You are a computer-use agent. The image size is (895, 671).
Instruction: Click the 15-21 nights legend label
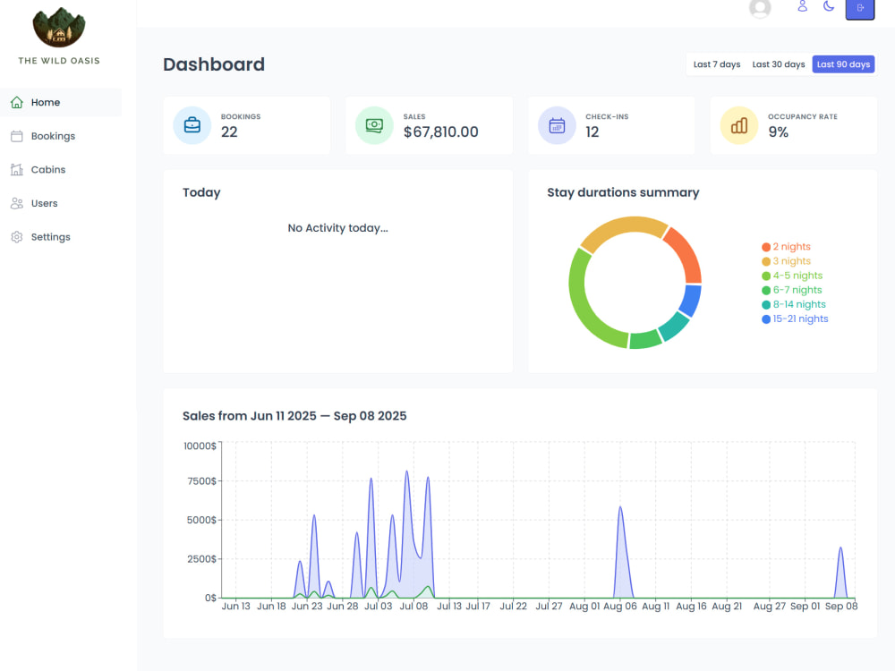pos(800,319)
